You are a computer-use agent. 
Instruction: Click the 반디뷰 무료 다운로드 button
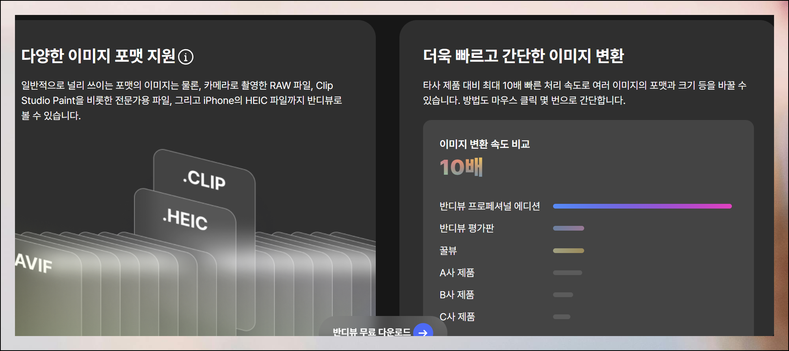click(383, 326)
